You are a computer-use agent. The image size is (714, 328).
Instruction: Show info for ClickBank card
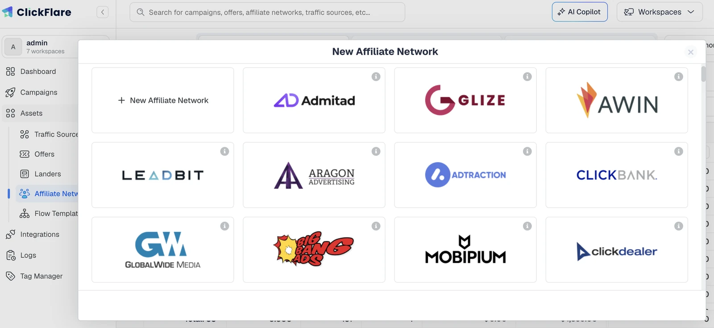point(679,151)
